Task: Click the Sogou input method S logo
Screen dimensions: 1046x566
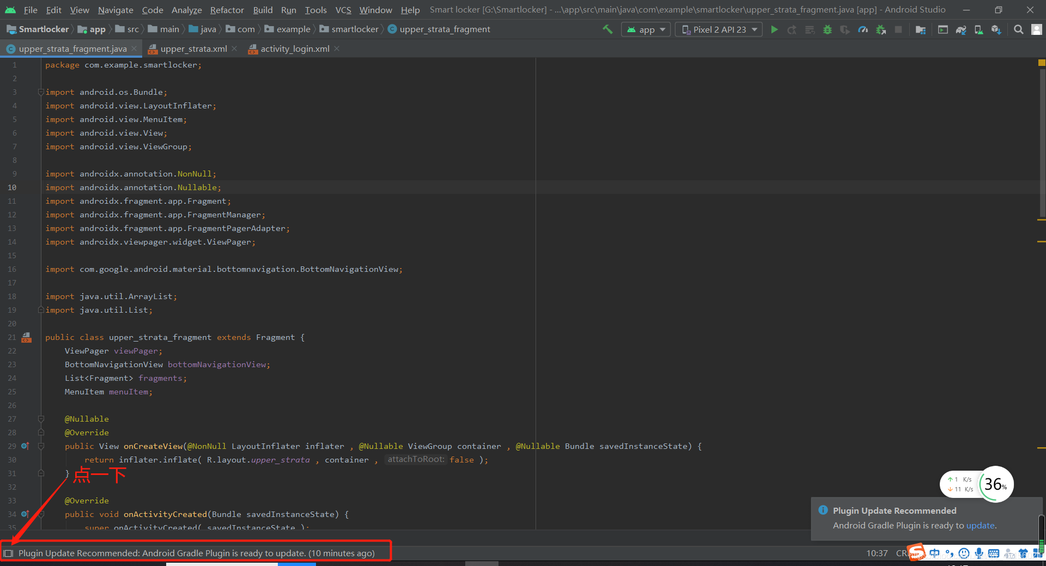Action: 917,552
